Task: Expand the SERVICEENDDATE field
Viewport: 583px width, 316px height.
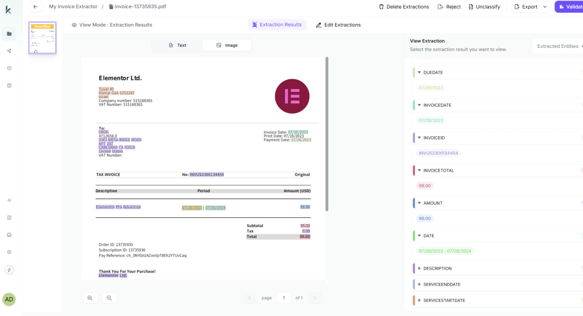Action: point(419,284)
